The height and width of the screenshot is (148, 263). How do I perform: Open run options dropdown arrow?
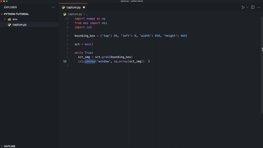[x=247, y=7]
